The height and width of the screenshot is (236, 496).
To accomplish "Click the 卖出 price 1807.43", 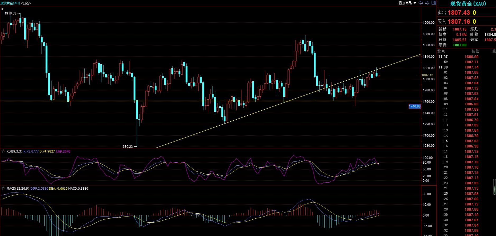I will point(459,13).
